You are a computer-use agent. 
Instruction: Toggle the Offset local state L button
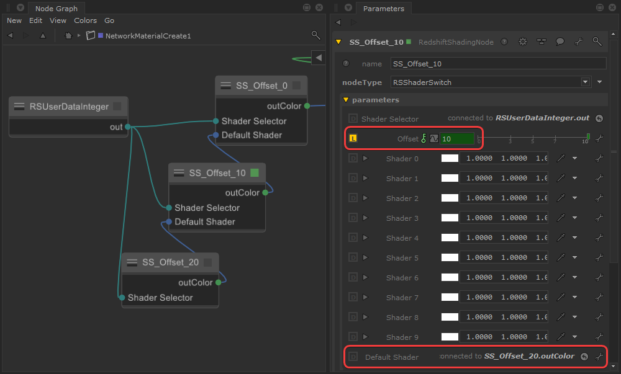[353, 138]
